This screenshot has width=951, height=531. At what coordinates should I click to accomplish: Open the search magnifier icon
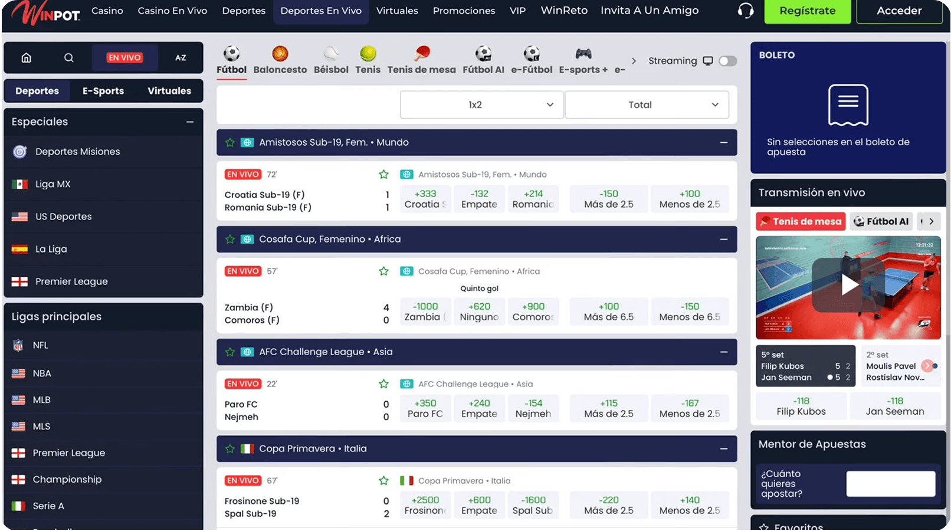click(69, 58)
